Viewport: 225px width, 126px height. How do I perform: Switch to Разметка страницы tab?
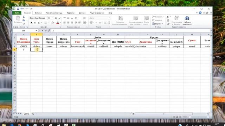[54, 13]
